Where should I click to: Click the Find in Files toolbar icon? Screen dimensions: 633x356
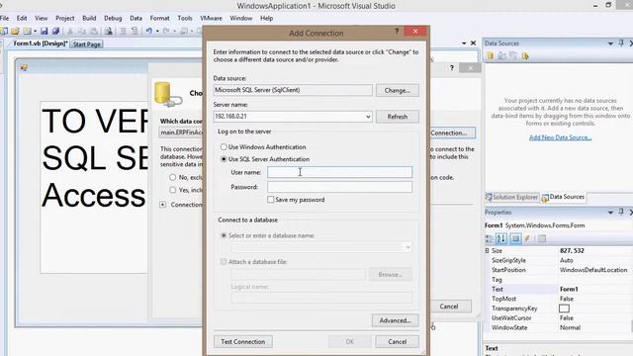[x=108, y=31]
